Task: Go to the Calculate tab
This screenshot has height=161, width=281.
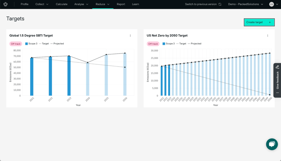Action: pyautogui.click(x=62, y=4)
